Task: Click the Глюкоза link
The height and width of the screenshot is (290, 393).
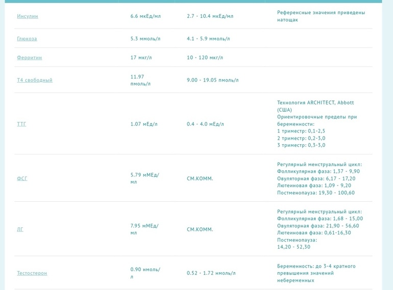Action: pos(27,39)
